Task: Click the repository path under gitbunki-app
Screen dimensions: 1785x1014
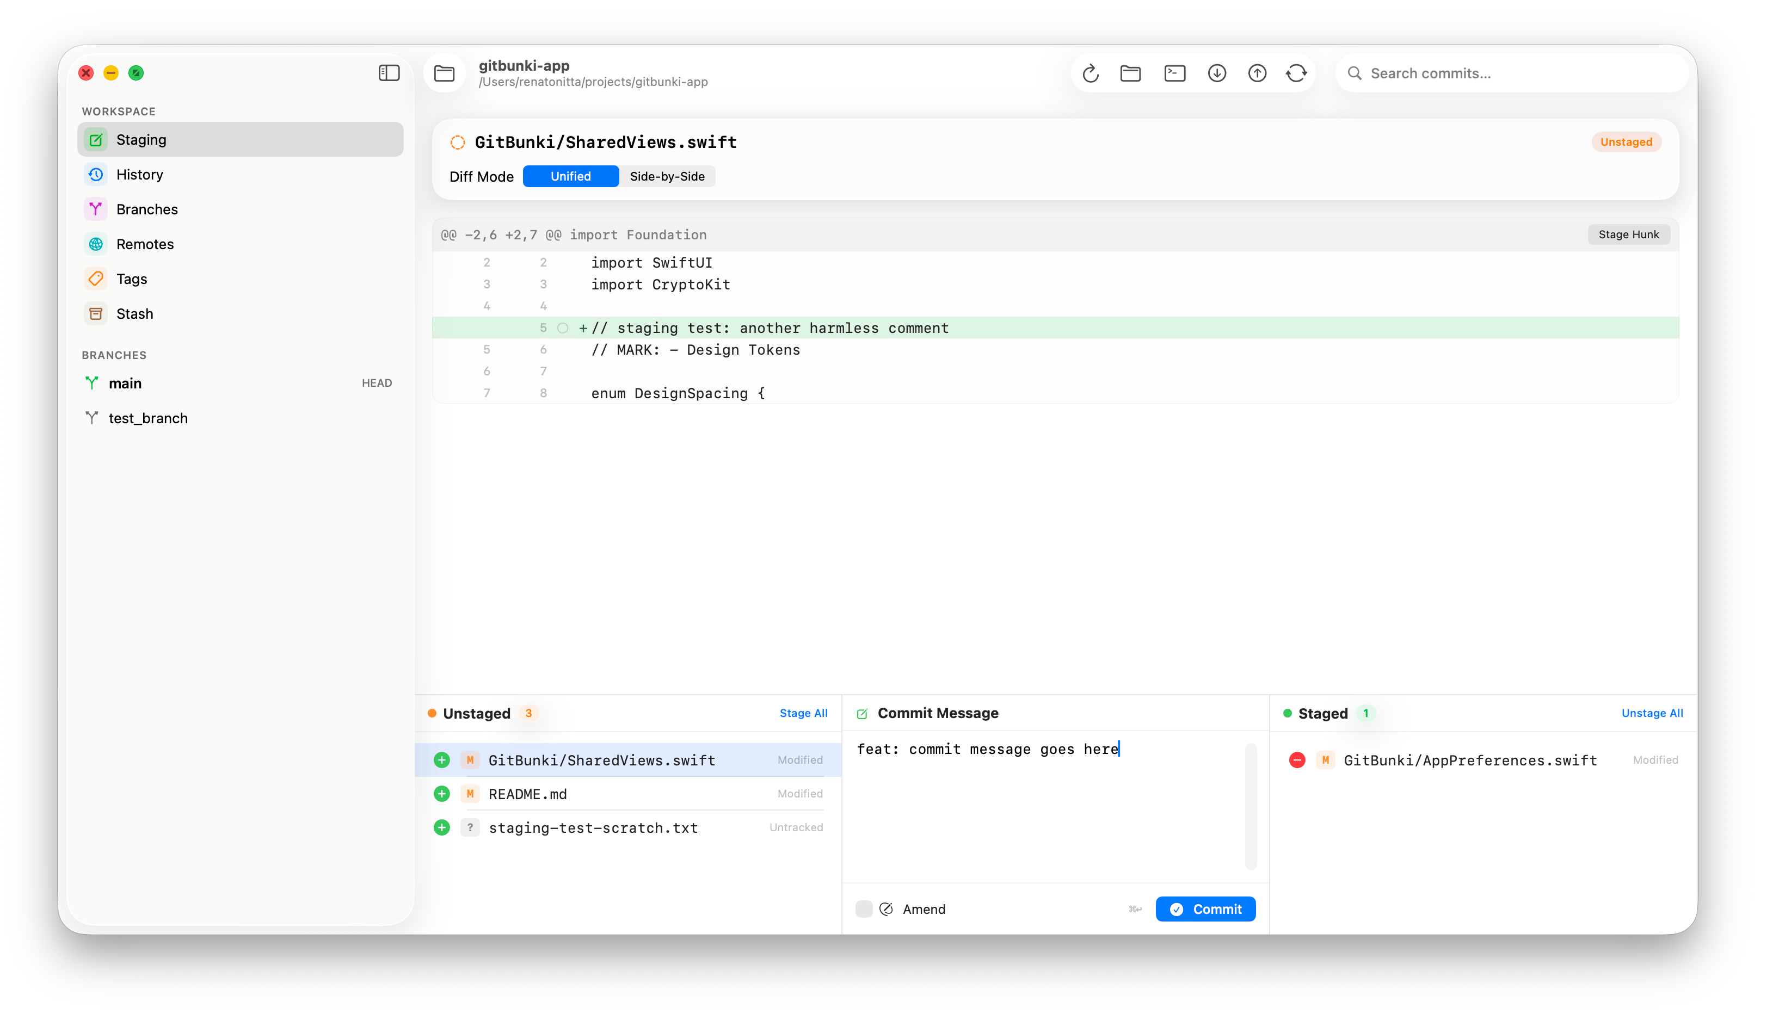Action: tap(593, 82)
